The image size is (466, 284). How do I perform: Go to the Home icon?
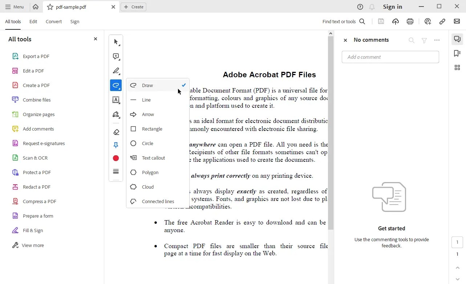coord(36,7)
